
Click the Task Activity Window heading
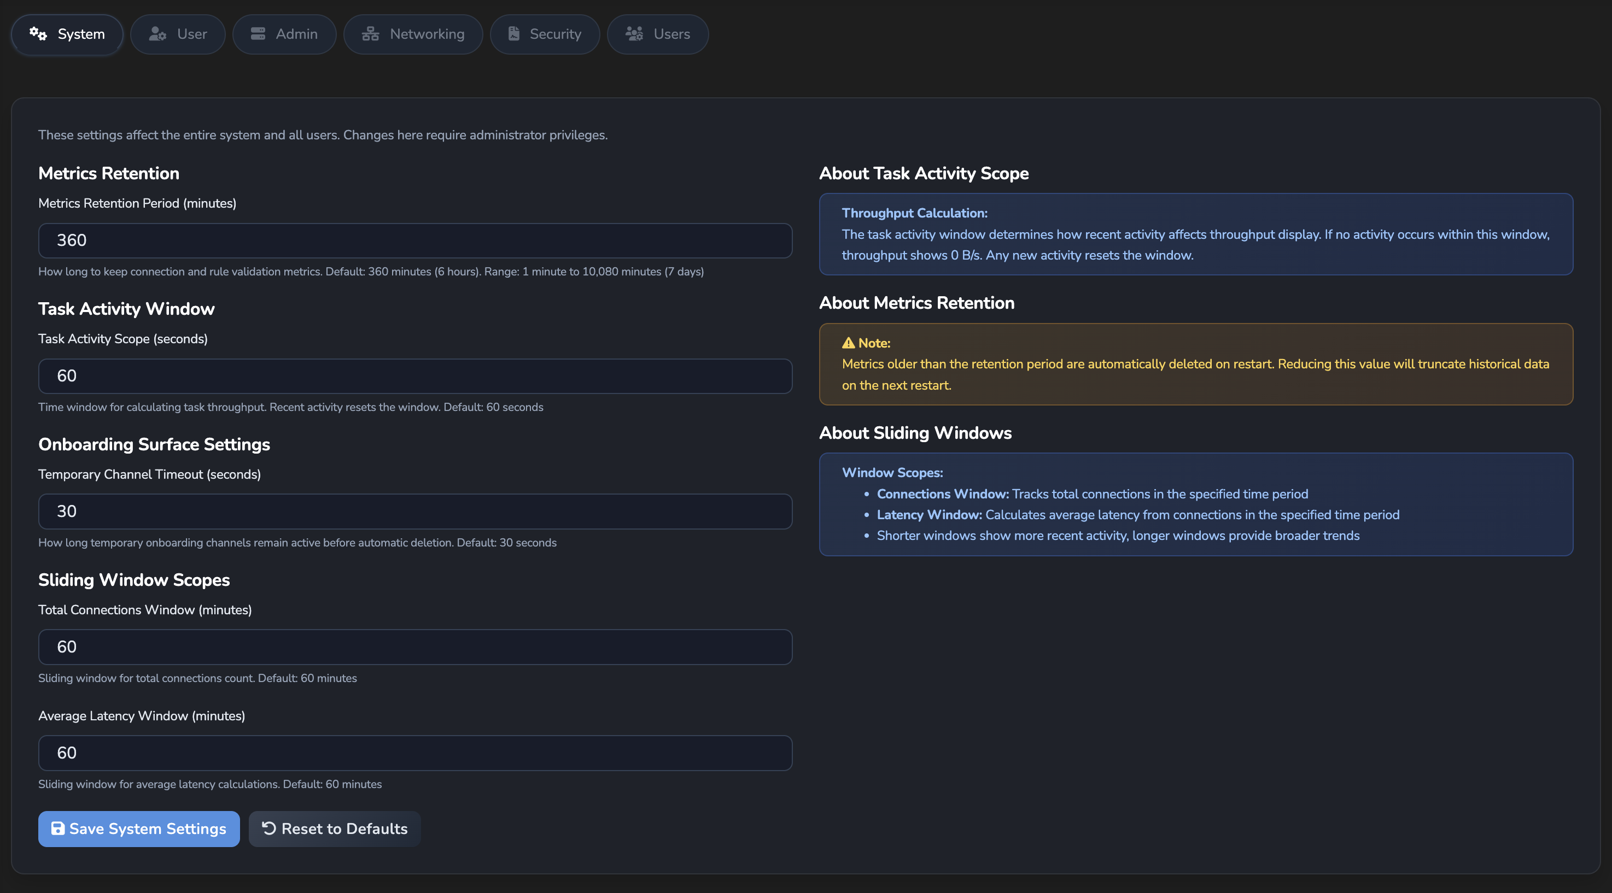pos(126,309)
